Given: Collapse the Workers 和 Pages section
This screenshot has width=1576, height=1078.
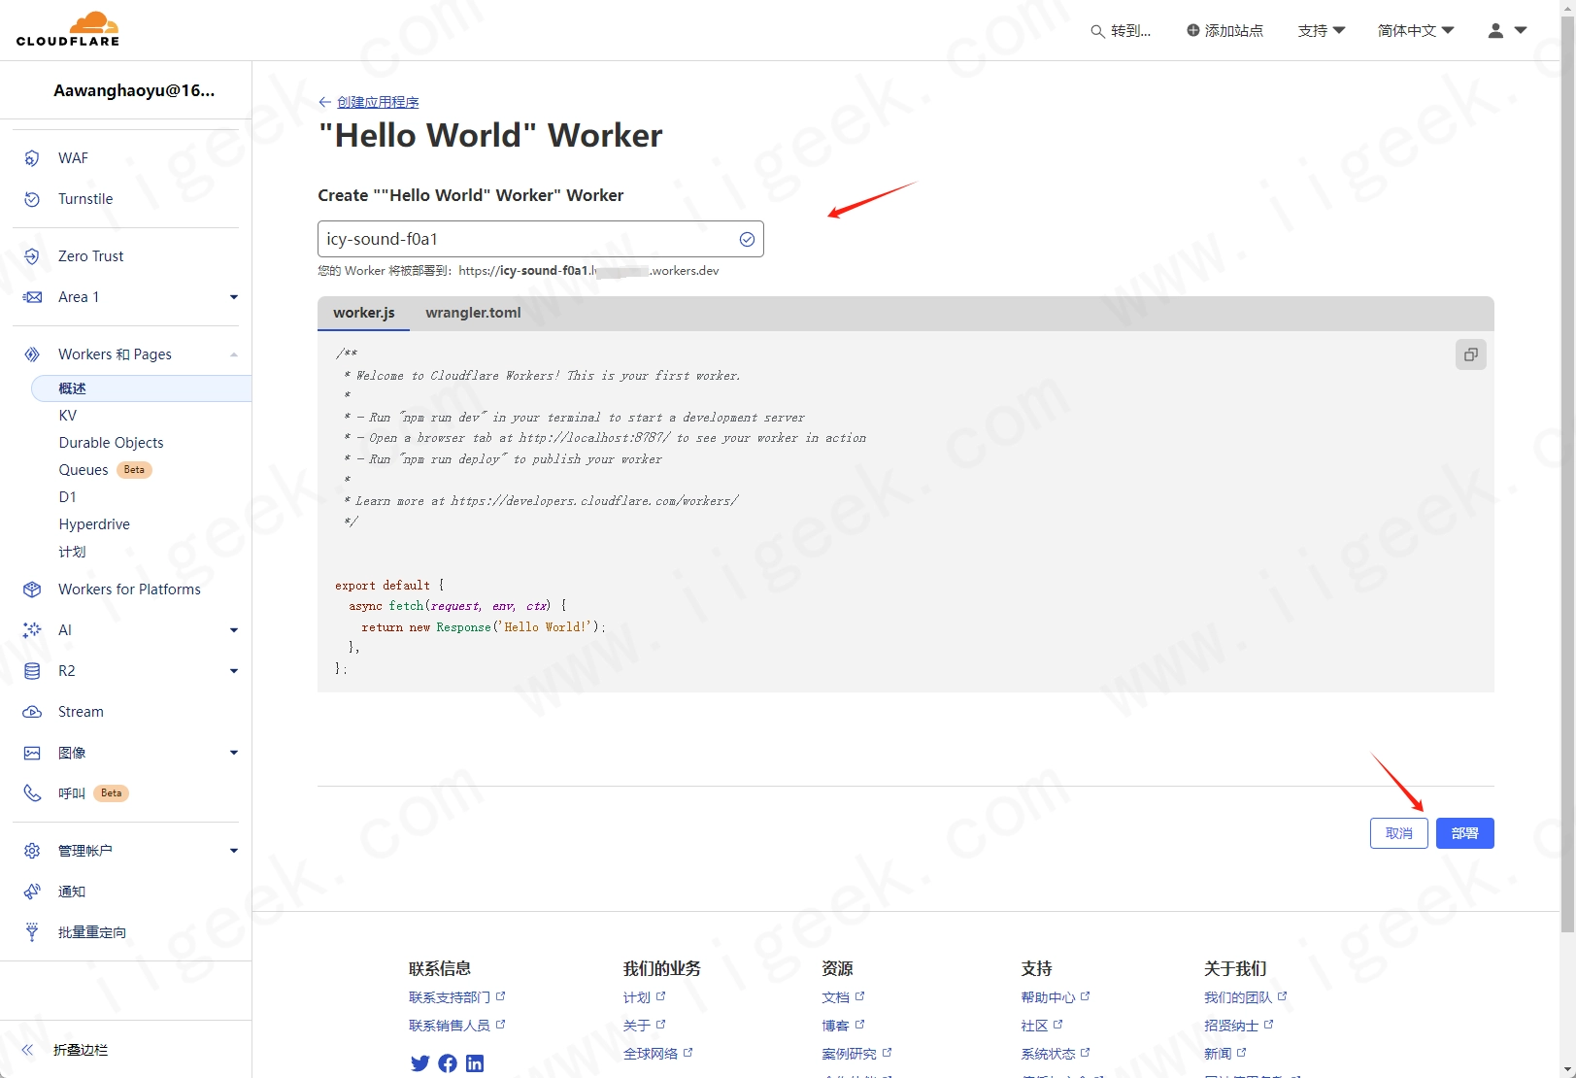Looking at the screenshot, I should [234, 354].
